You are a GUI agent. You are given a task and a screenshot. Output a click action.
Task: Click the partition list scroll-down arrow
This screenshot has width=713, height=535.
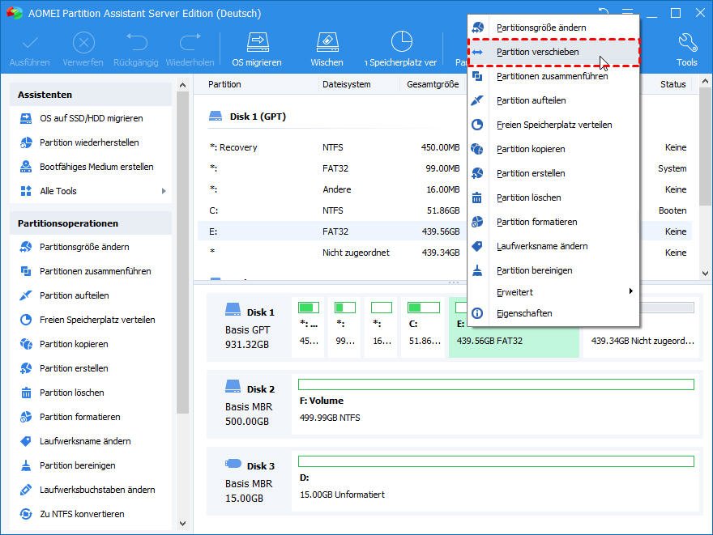point(705,274)
